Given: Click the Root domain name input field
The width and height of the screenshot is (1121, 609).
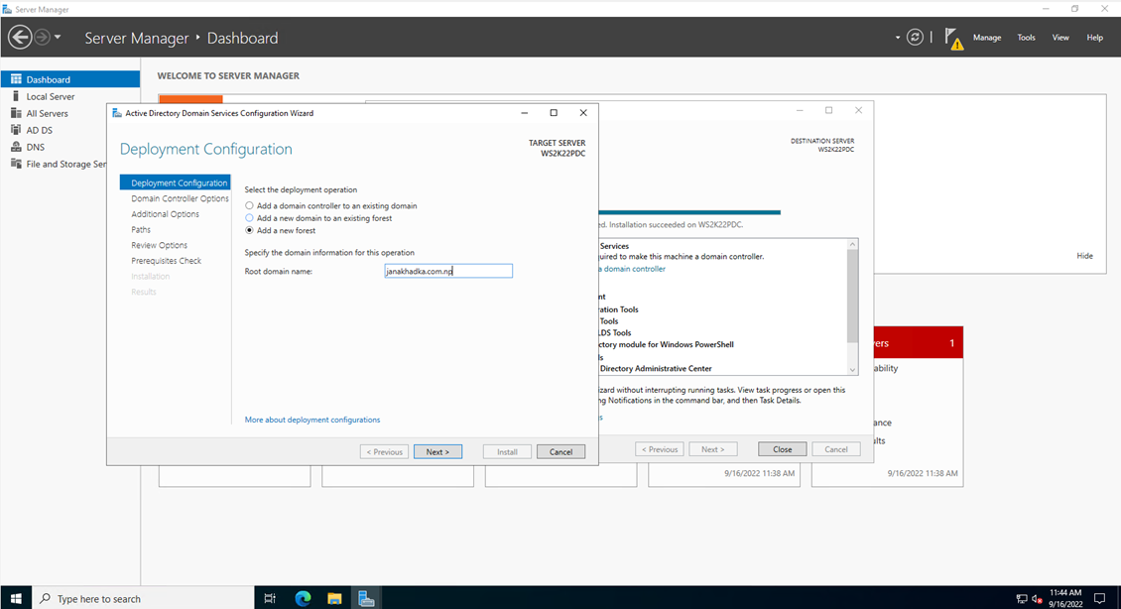Looking at the screenshot, I should point(448,270).
